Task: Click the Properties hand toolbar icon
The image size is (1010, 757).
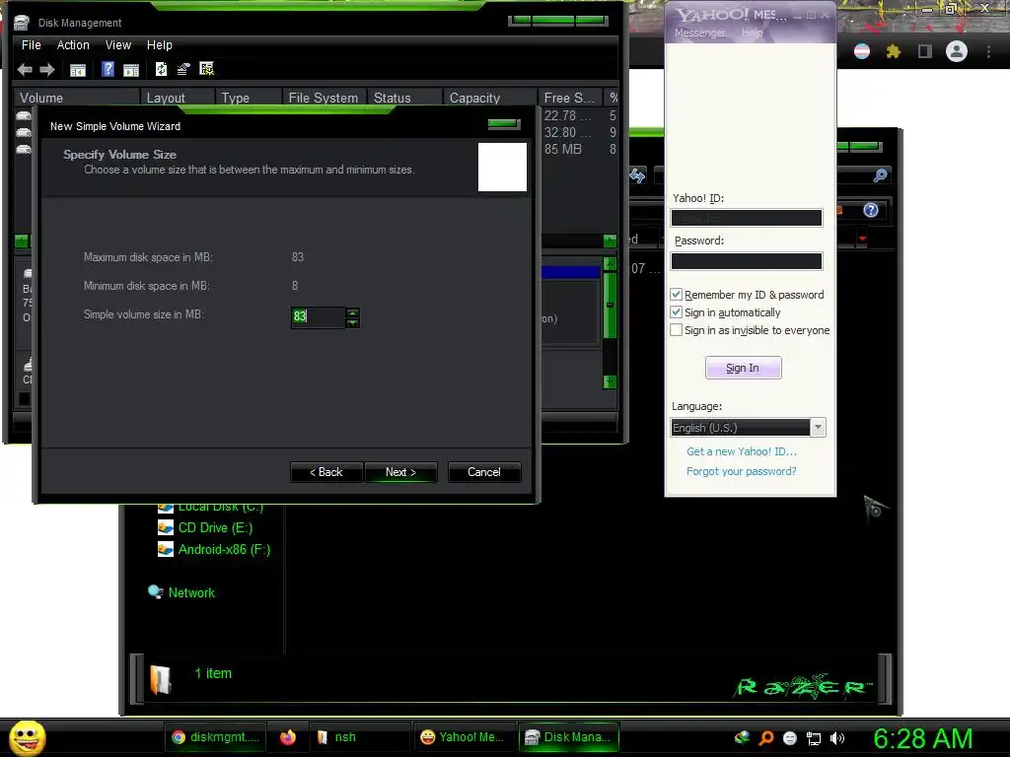Action: (x=183, y=69)
